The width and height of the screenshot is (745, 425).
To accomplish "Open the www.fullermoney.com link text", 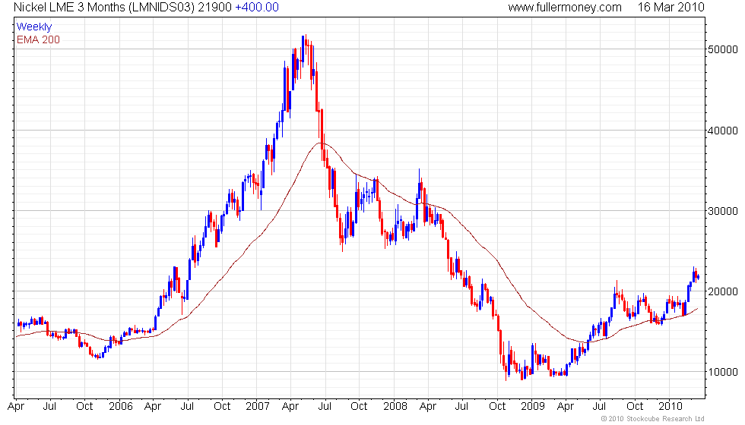I will (x=565, y=8).
